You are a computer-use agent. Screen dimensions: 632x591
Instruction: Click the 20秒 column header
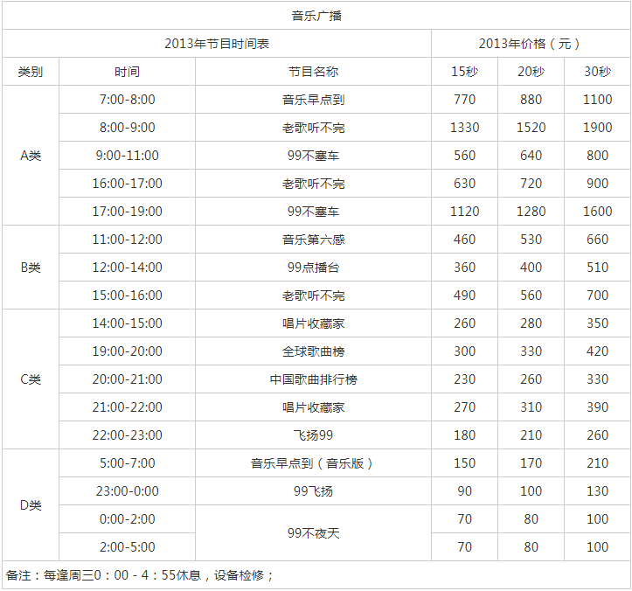[531, 72]
